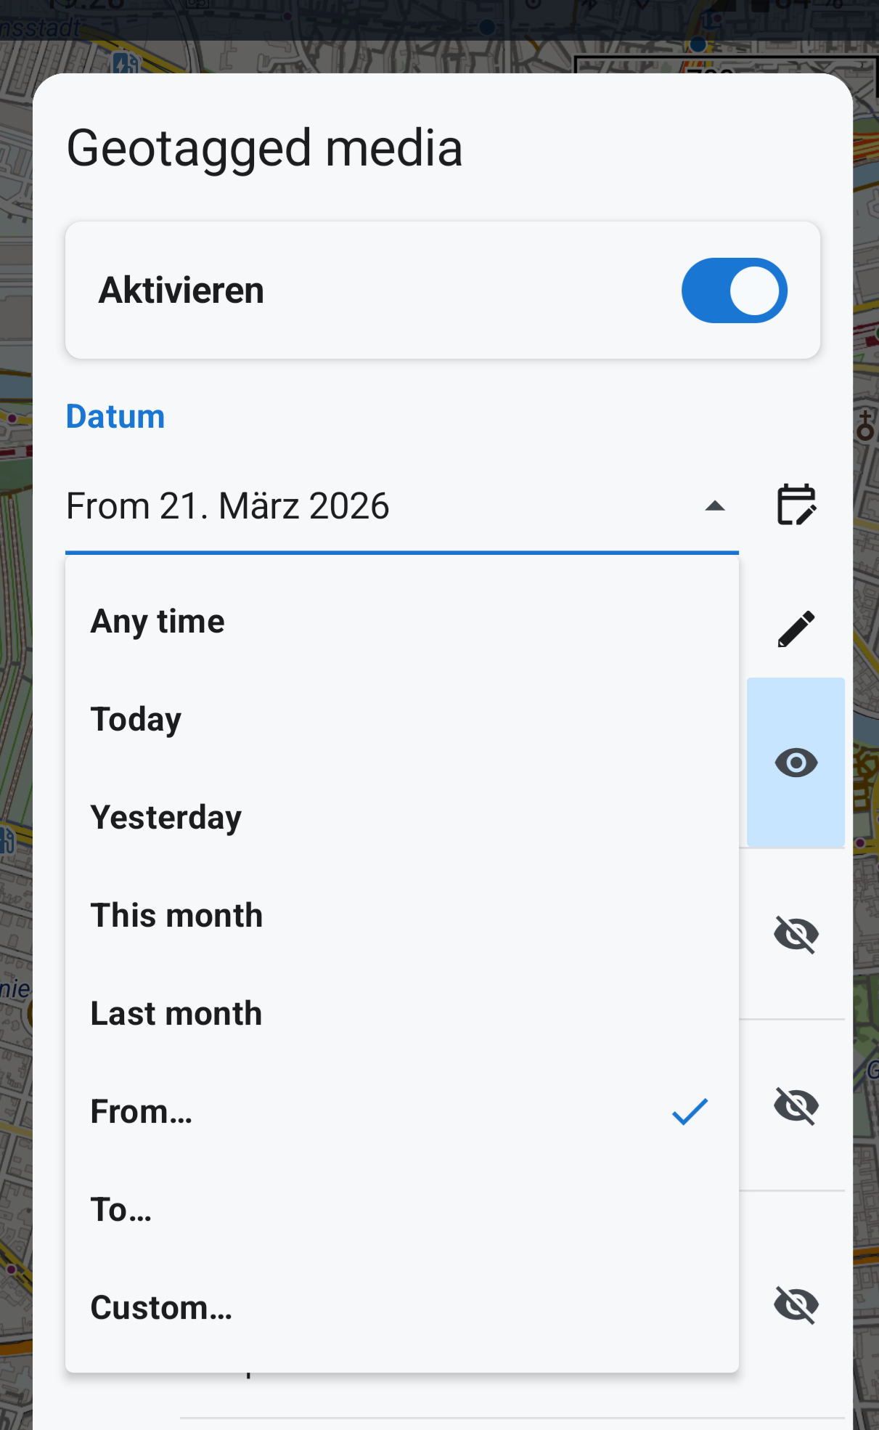Choose the To… date option
This screenshot has width=879, height=1430.
[121, 1210]
